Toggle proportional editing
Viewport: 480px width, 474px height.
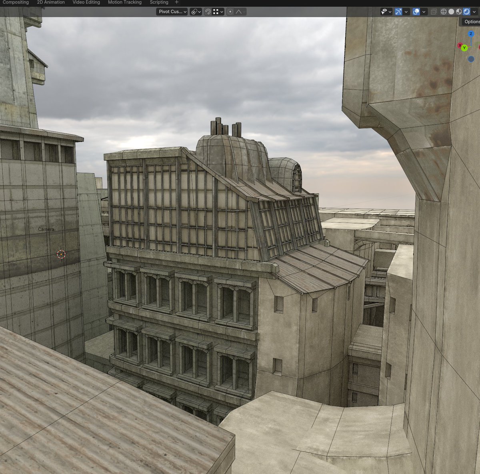(230, 12)
